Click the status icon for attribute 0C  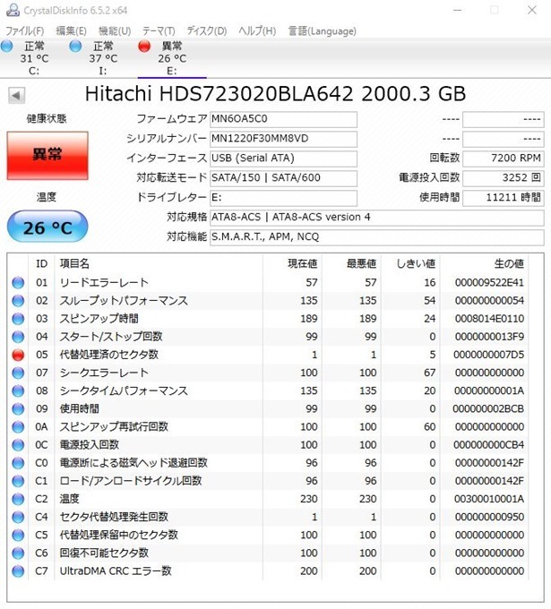click(18, 445)
